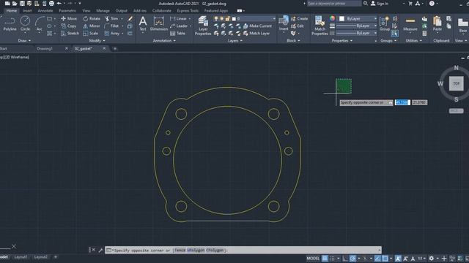The height and width of the screenshot is (263, 469).
Task: Toggle the grid display in status bar
Action: 325,258
